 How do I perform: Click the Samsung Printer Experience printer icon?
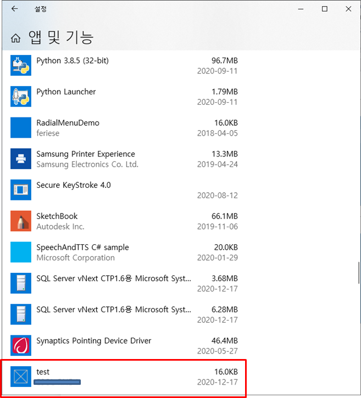coord(21,159)
